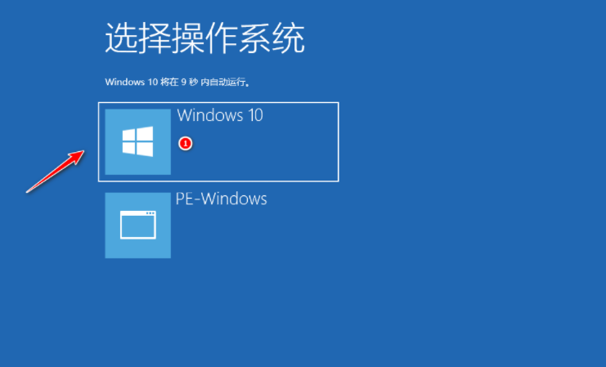
Task: Click the three dots on the PE-Windows window icon
Action: [150, 213]
